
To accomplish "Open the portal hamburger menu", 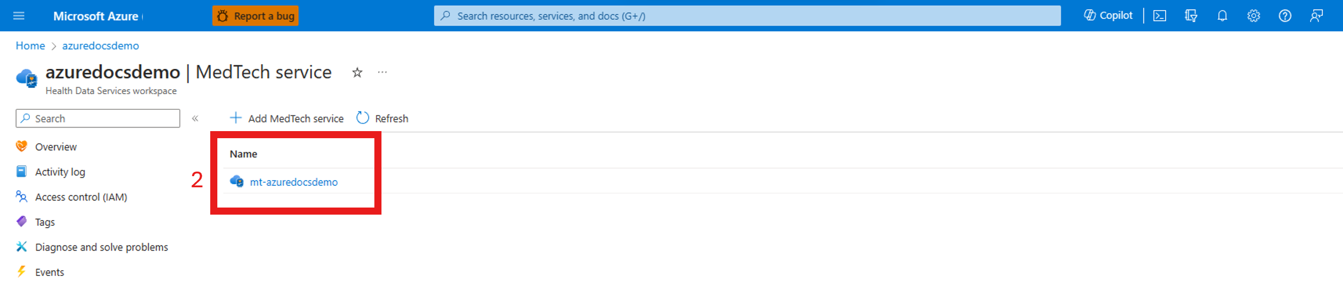I will click(x=19, y=16).
